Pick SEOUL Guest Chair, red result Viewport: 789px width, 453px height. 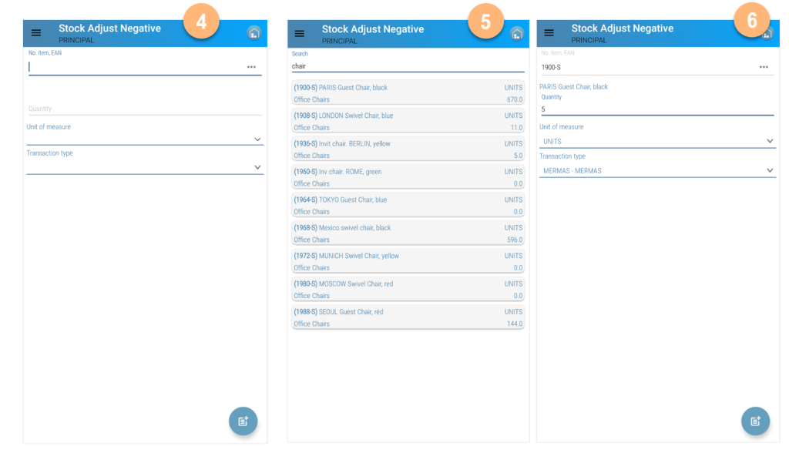click(408, 317)
